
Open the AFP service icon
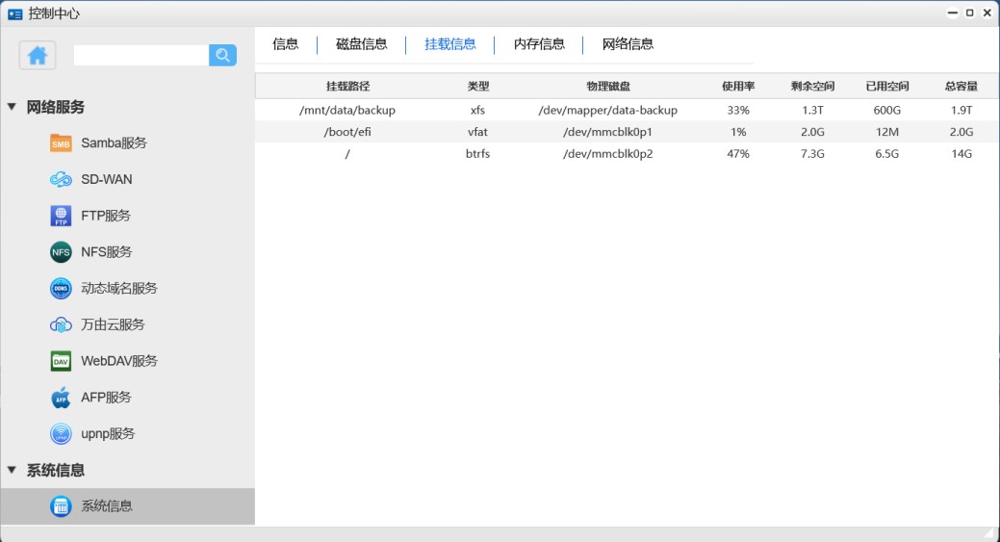point(61,398)
